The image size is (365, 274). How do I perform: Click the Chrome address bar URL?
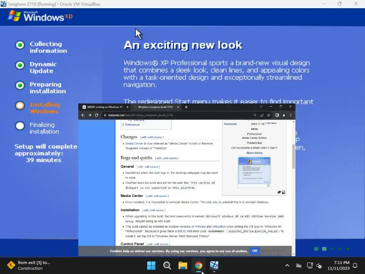tap(140, 115)
